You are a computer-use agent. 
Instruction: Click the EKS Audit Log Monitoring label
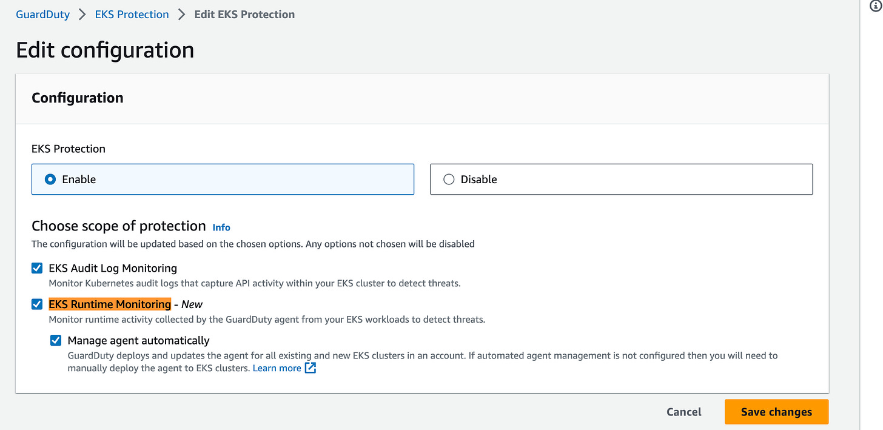tap(113, 268)
